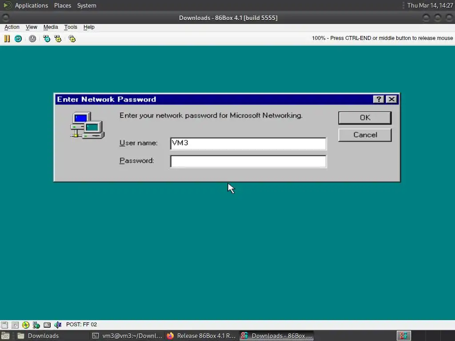Switch to the Firefox Release 86Box 4.1 window
The width and height of the screenshot is (455, 341).
click(x=201, y=336)
